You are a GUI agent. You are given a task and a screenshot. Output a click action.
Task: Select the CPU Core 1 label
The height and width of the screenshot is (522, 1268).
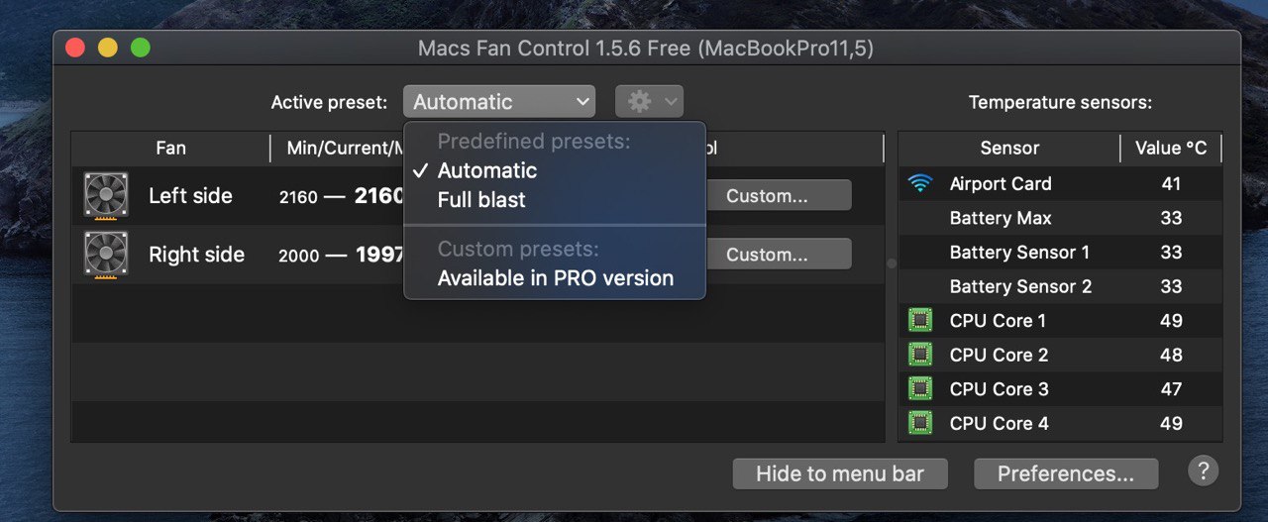coord(999,320)
